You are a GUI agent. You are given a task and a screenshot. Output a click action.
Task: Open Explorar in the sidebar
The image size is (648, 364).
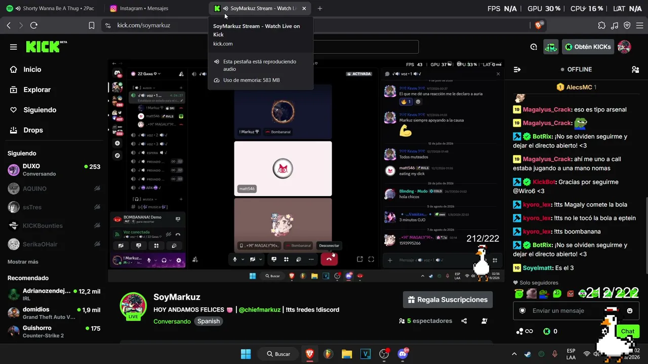(37, 89)
